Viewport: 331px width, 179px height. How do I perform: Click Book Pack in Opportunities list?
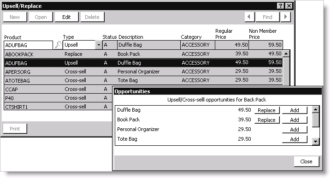pyautogui.click(x=128, y=119)
